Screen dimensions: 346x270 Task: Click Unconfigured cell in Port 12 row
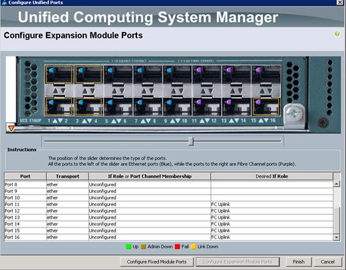149,211
